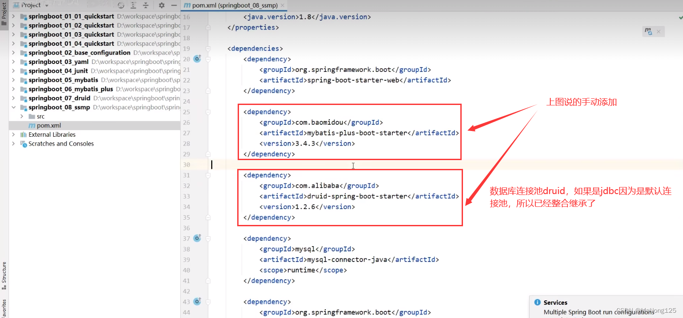This screenshot has height=318, width=683.
Task: Click the External Libraries icon
Action: point(23,135)
